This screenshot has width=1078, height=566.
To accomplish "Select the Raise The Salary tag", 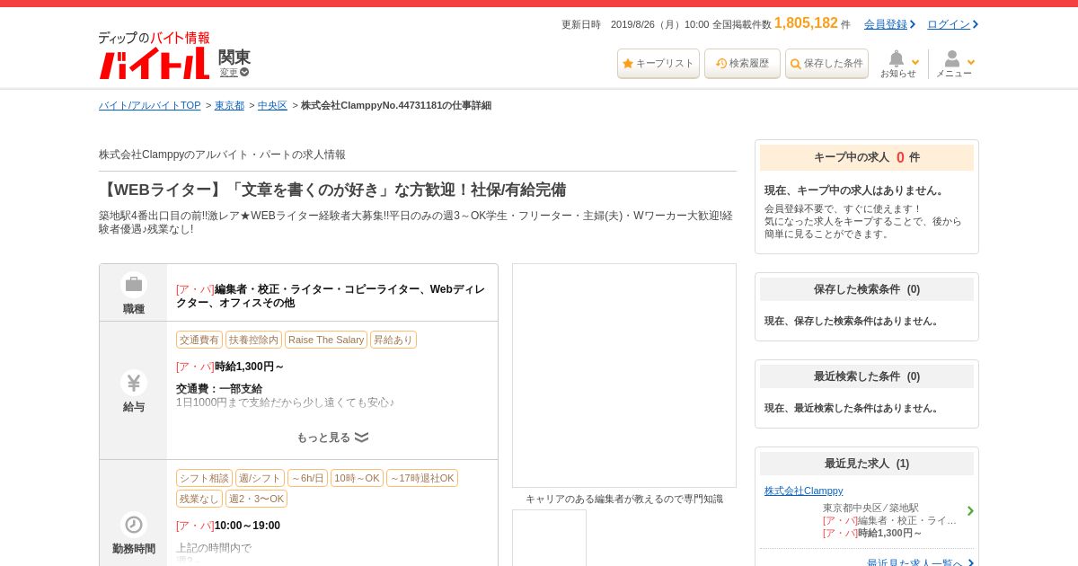I will click(326, 340).
